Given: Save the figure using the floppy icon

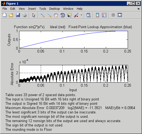Looking at the screenshot, I should click(18, 15).
